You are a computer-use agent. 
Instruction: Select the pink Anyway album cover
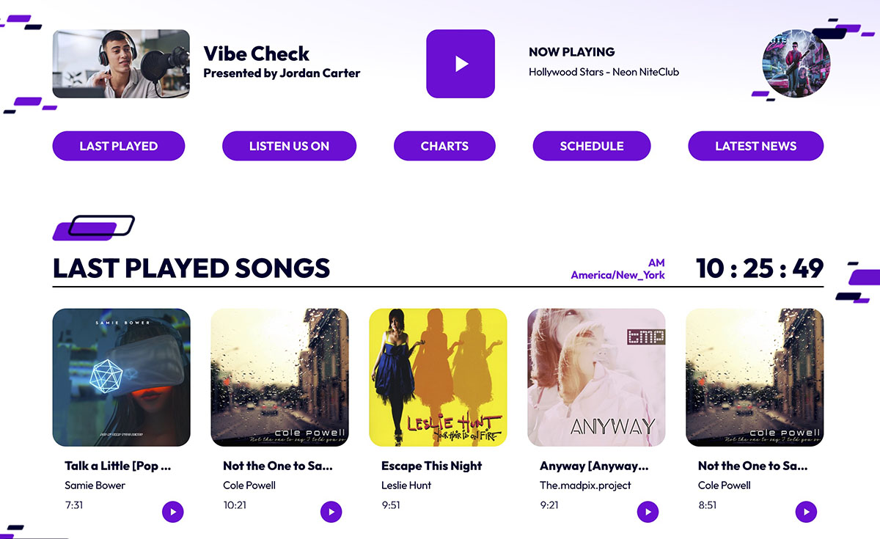596,377
